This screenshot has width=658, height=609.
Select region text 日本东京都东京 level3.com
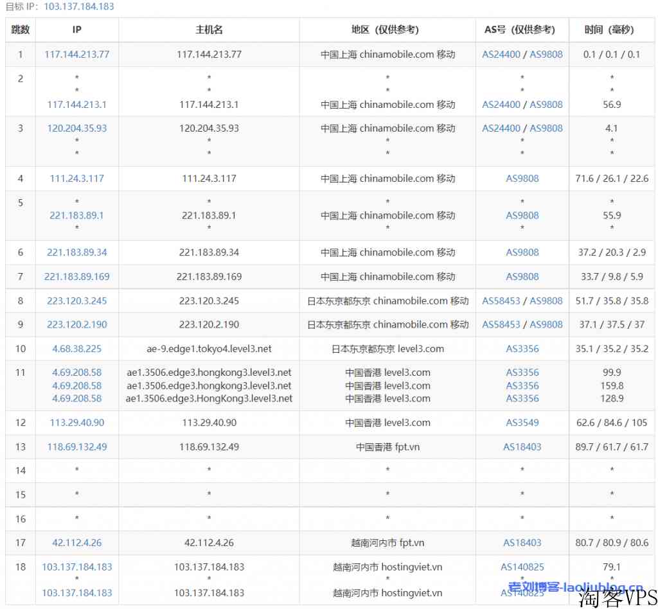click(x=387, y=349)
